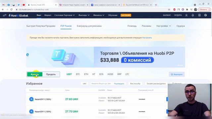Open the user account icon
The height and width of the screenshot is (119, 212).
(186, 15)
